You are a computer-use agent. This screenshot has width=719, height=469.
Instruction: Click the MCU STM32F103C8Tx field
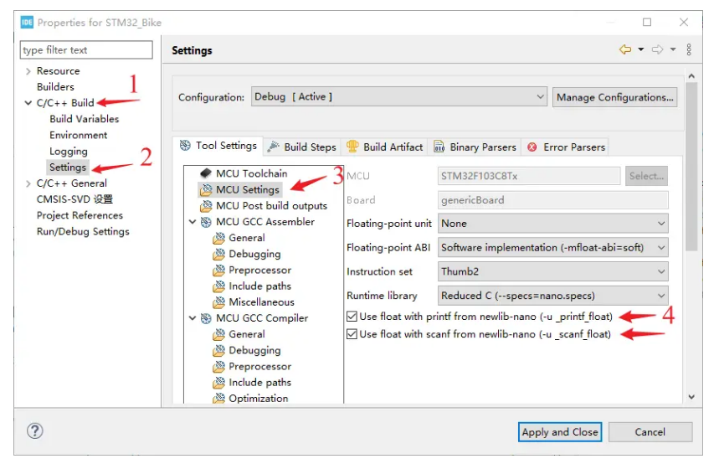coord(529,176)
